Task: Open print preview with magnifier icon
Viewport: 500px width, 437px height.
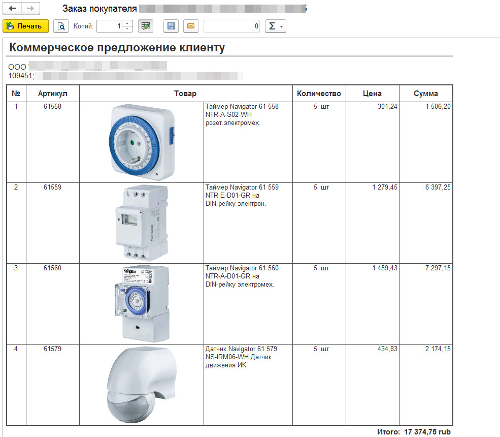Action: (x=61, y=26)
